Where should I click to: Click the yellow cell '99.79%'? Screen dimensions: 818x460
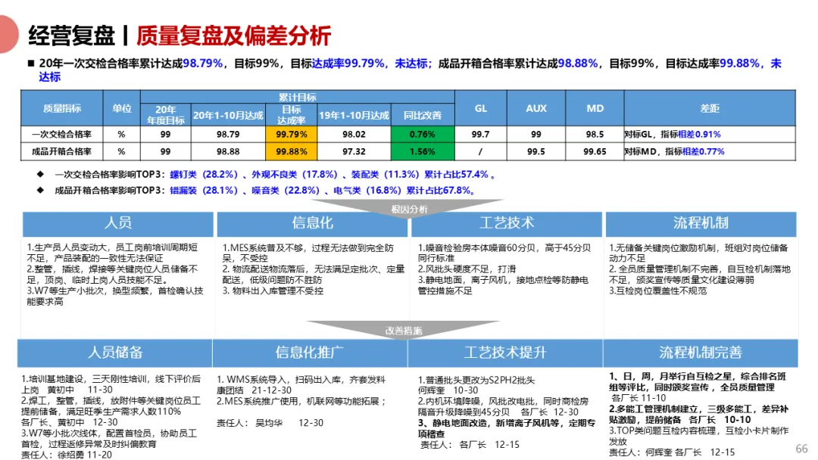(291, 134)
